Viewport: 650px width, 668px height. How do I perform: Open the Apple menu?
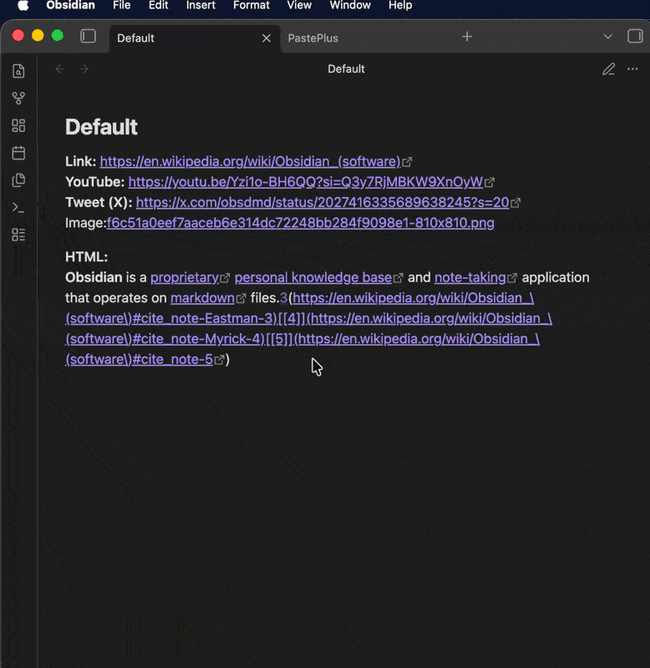click(x=23, y=6)
